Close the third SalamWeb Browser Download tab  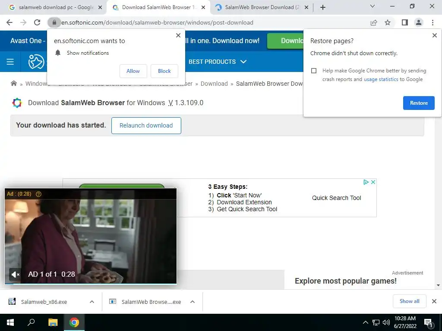[x=306, y=8]
